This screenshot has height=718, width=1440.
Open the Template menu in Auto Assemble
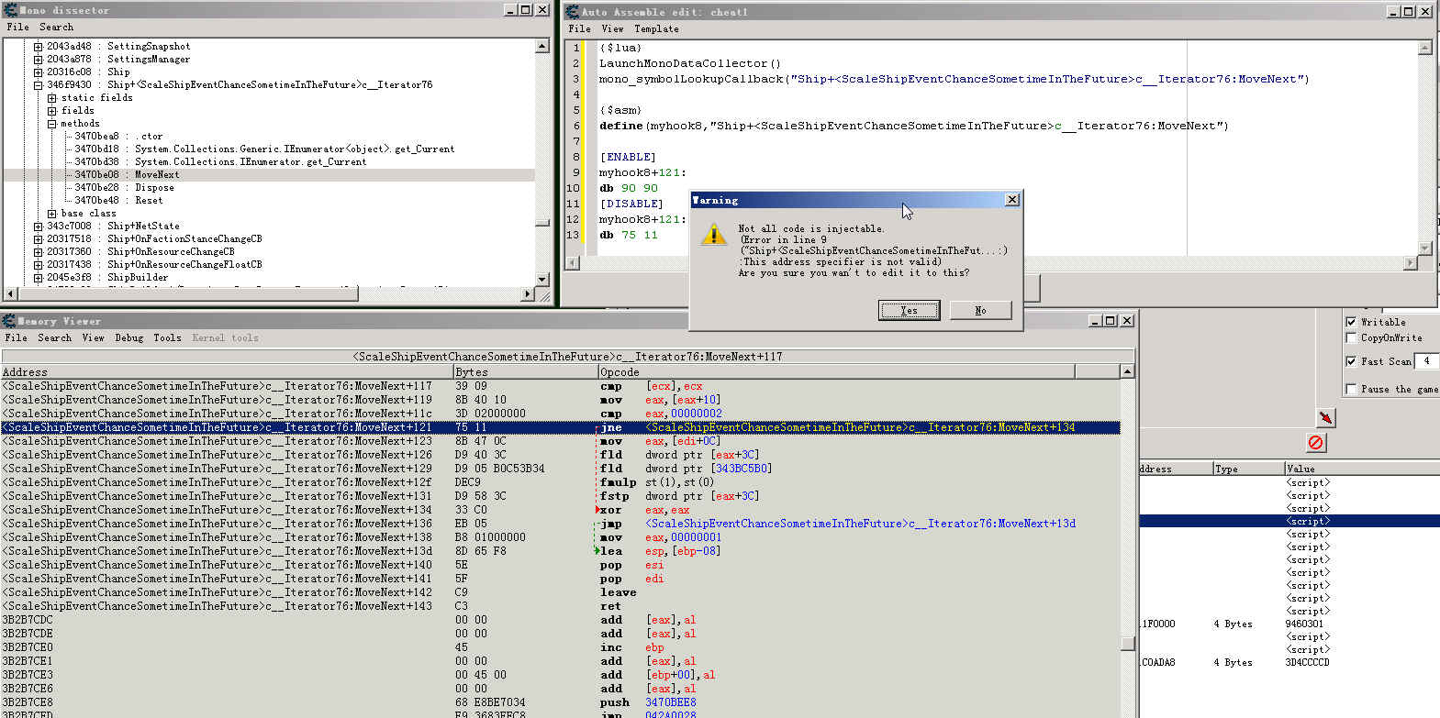point(656,29)
